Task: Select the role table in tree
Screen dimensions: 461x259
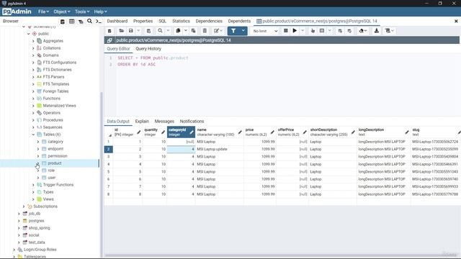Action: (x=51, y=171)
